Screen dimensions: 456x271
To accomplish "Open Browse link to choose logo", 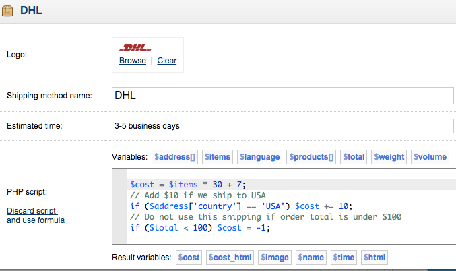I will [x=133, y=61].
